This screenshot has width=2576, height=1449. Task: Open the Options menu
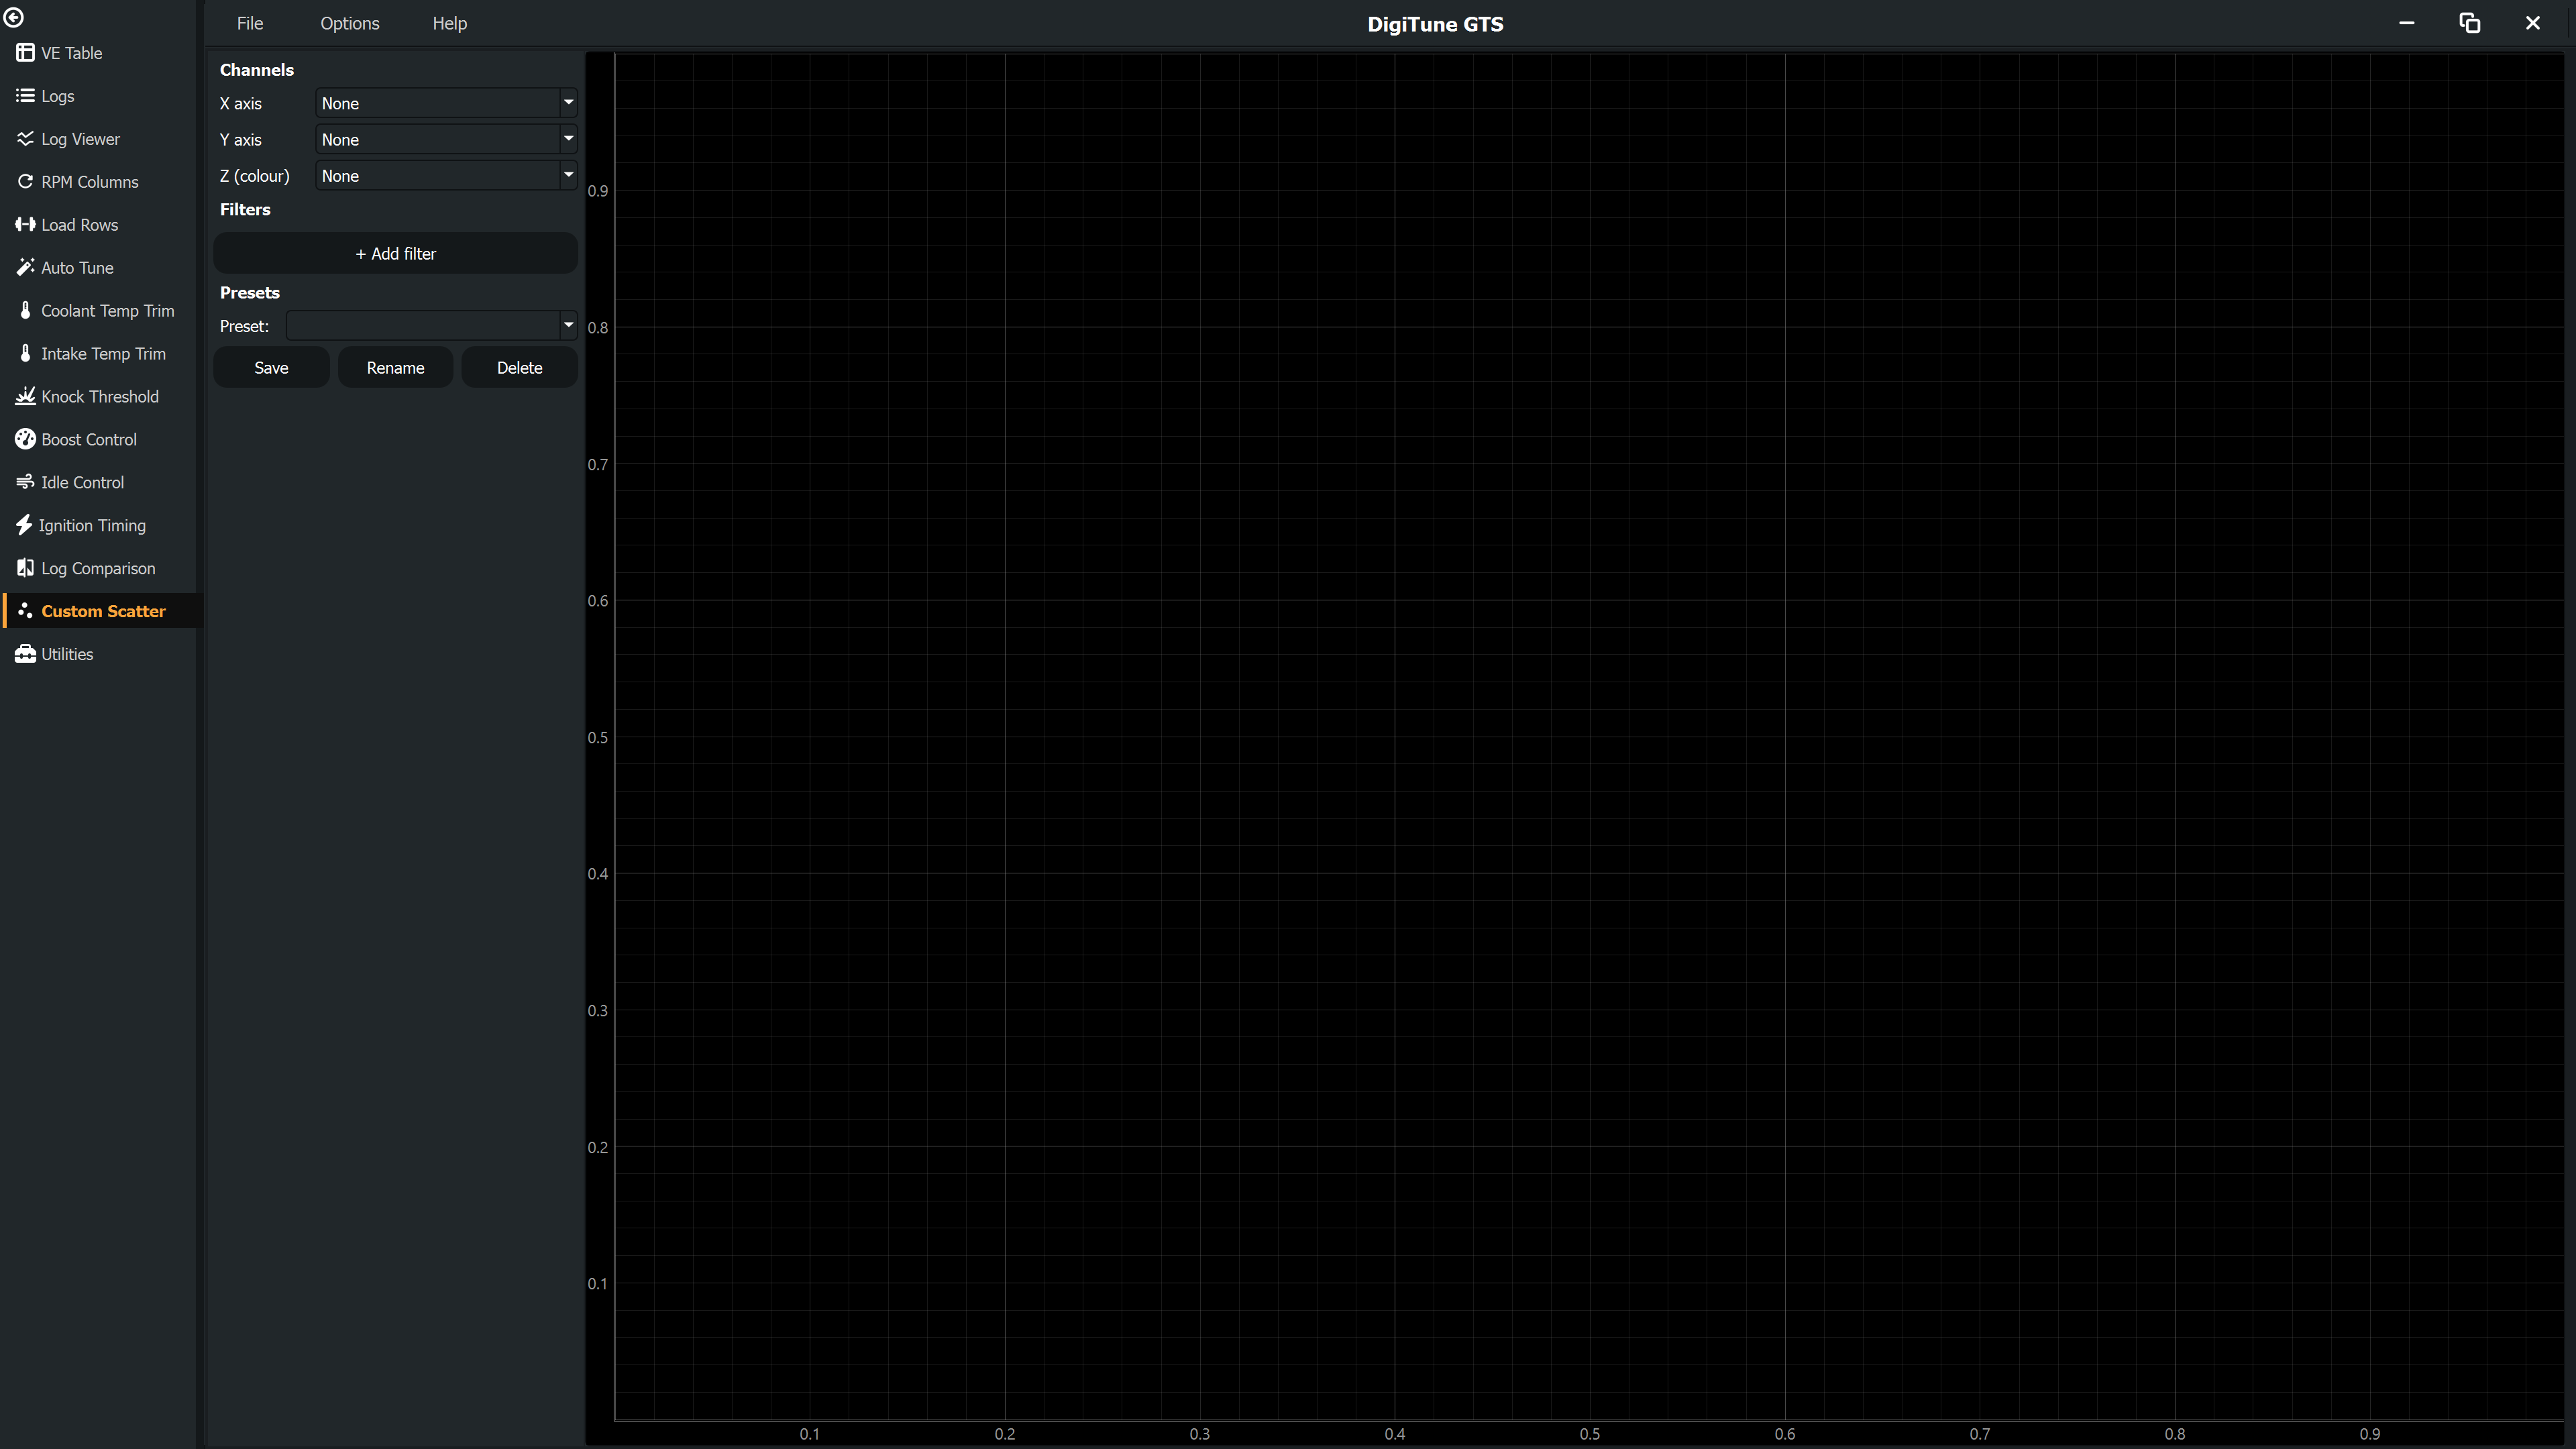350,23
